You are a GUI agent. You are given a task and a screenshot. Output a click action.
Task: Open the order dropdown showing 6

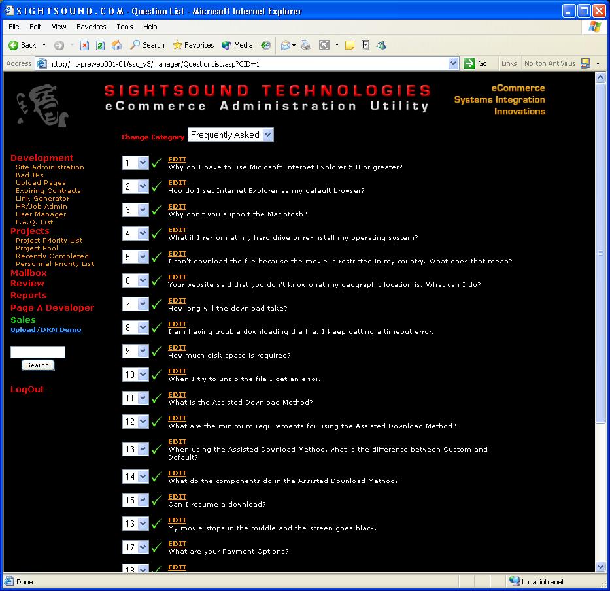[135, 280]
